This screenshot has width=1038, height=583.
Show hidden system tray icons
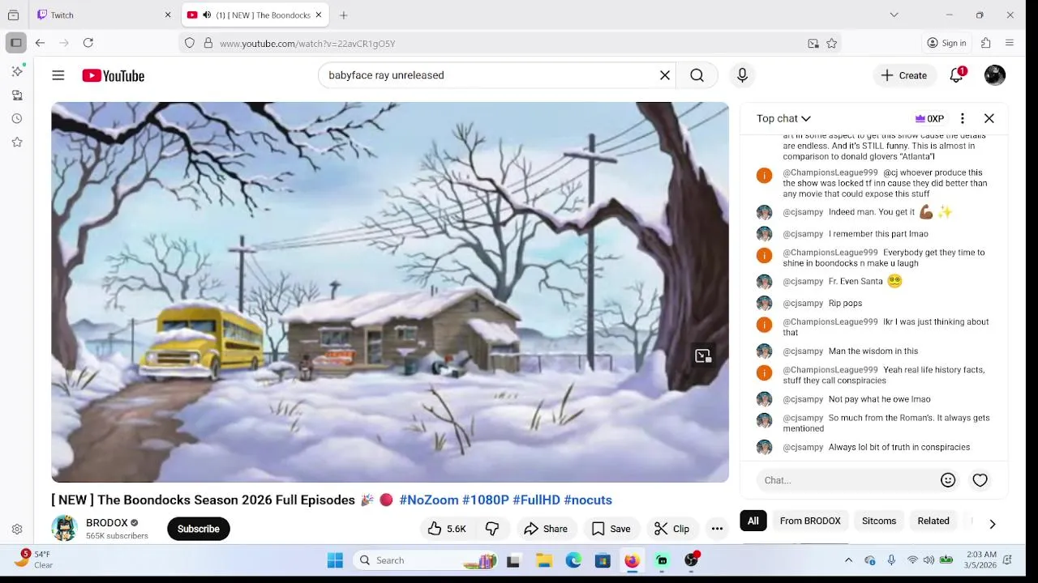(x=848, y=560)
